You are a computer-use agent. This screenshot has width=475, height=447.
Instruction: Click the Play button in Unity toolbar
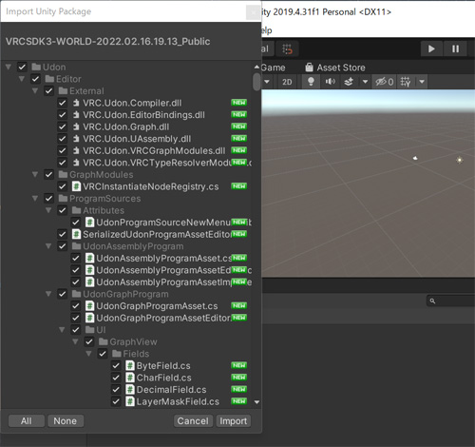pos(431,49)
